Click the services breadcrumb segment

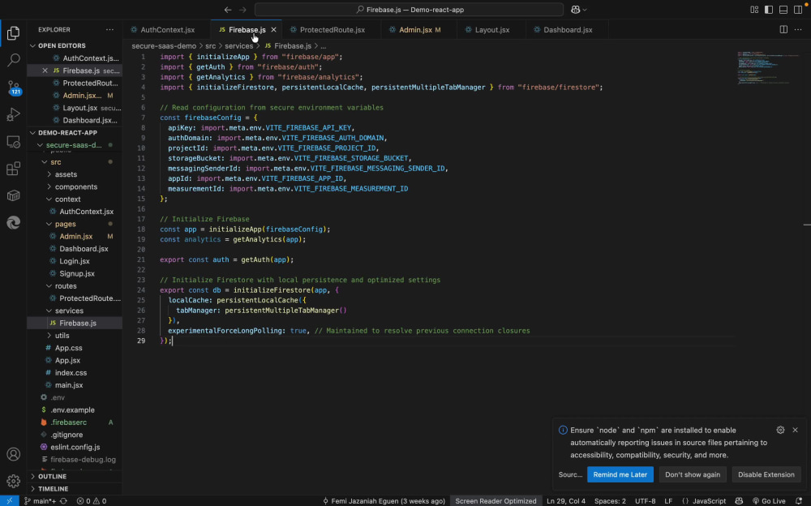[x=238, y=46]
